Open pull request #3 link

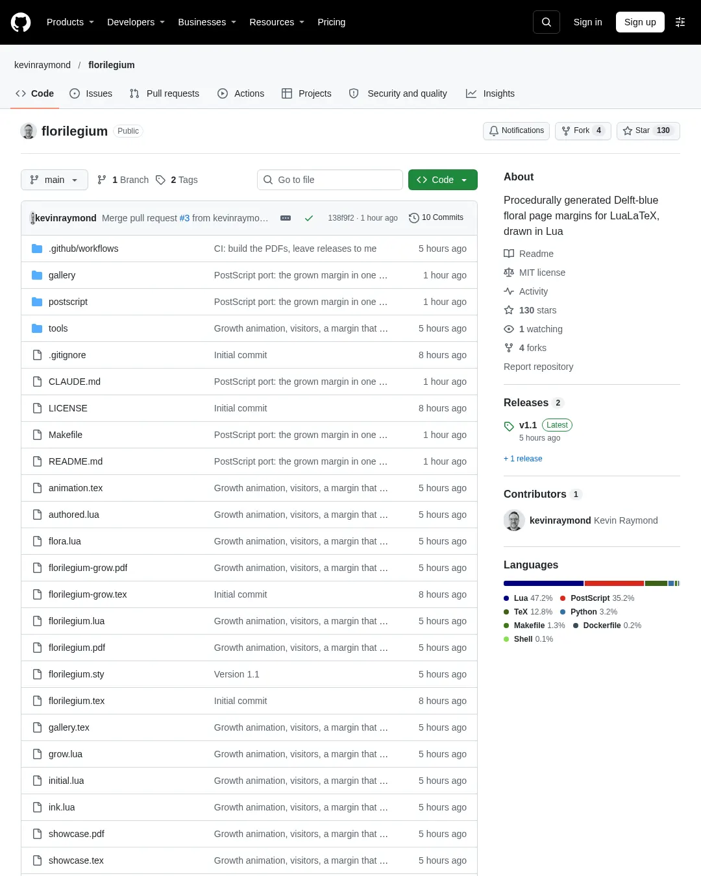tap(184, 218)
